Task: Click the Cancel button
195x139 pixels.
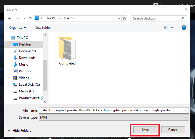Action: tap(173, 130)
